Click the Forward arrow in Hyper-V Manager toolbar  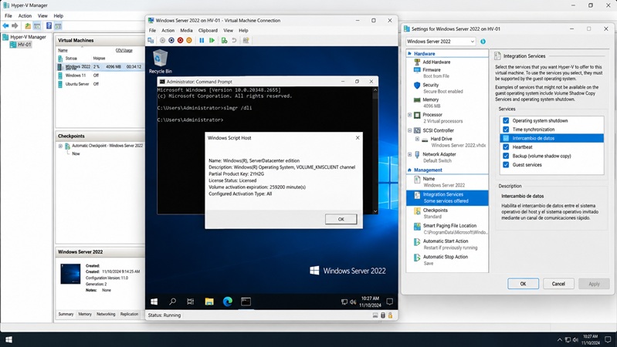coord(15,26)
